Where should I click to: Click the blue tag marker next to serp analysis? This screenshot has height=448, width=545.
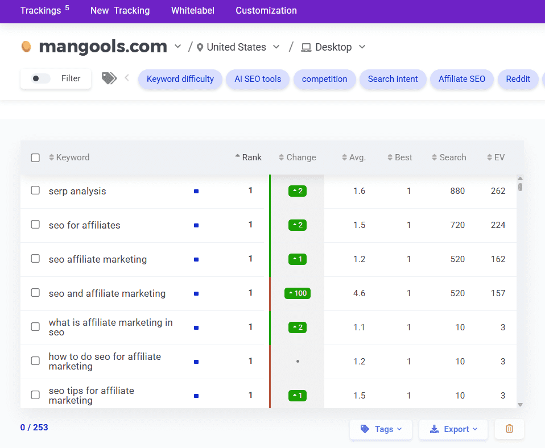click(x=196, y=191)
